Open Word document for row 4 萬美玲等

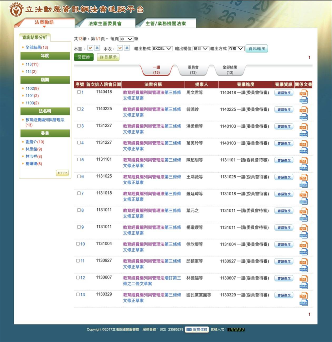pyautogui.click(x=303, y=151)
